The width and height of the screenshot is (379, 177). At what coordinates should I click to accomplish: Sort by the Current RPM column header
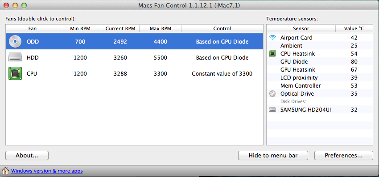(120, 29)
